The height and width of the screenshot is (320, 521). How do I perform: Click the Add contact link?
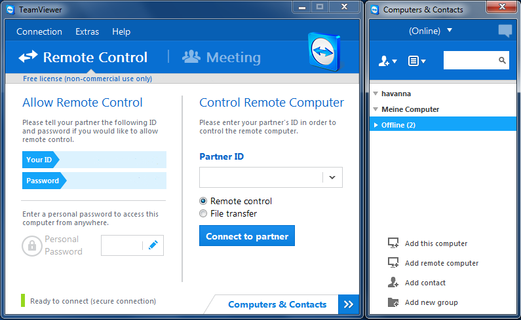pos(425,283)
